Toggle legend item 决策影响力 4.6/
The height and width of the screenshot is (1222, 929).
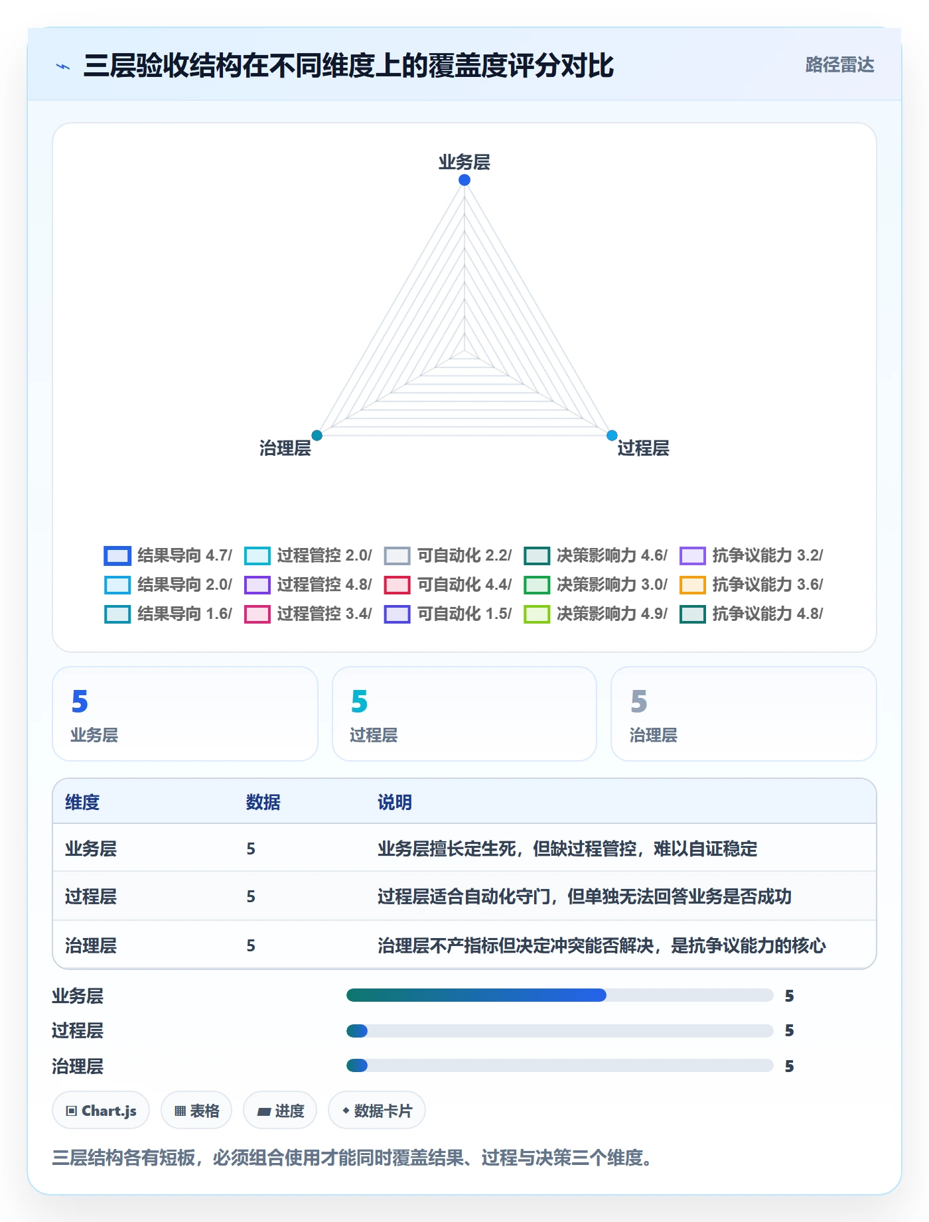[x=596, y=555]
